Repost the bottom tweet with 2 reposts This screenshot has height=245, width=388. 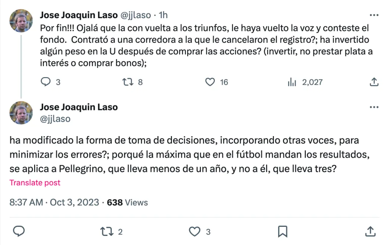[106, 231]
